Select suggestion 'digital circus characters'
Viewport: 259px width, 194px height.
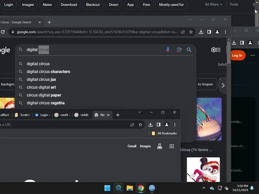coord(105,71)
